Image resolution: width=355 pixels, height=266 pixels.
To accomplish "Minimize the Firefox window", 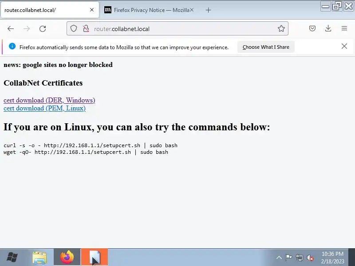I will tap(326, 6).
